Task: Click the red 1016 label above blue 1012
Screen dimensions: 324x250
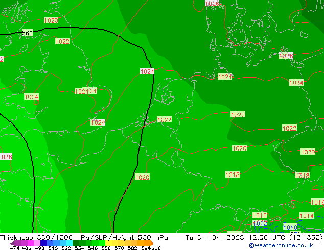Action: coord(260,215)
